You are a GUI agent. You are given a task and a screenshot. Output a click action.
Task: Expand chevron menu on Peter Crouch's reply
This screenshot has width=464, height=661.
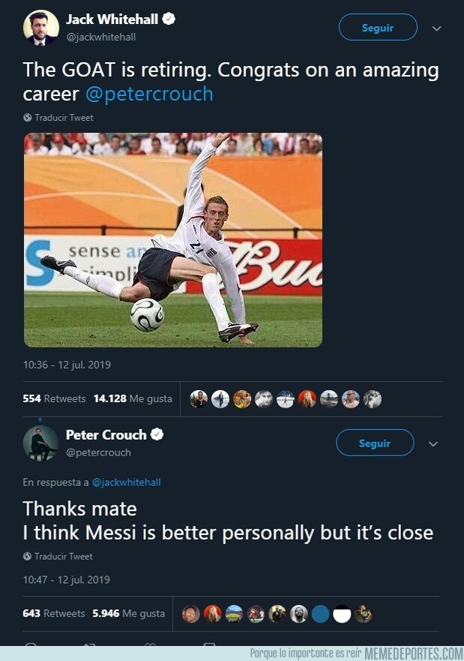(x=433, y=444)
